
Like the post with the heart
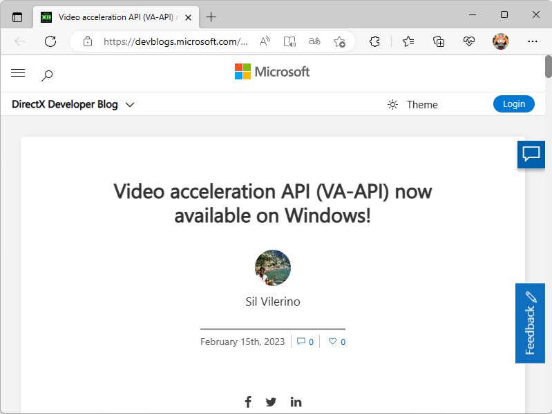(x=336, y=342)
